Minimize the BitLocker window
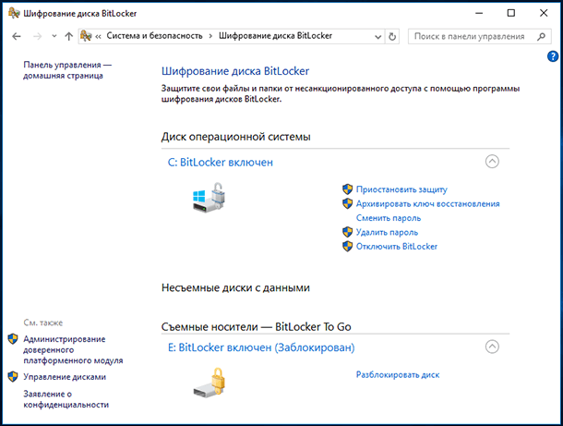The image size is (563, 426). coord(479,13)
